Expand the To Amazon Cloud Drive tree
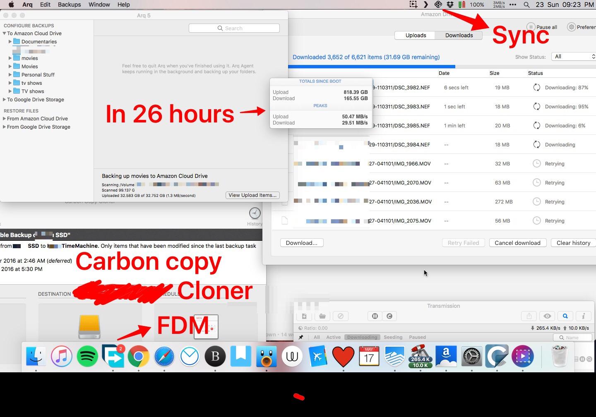Screen dimensions: 596x417 tap(4, 34)
